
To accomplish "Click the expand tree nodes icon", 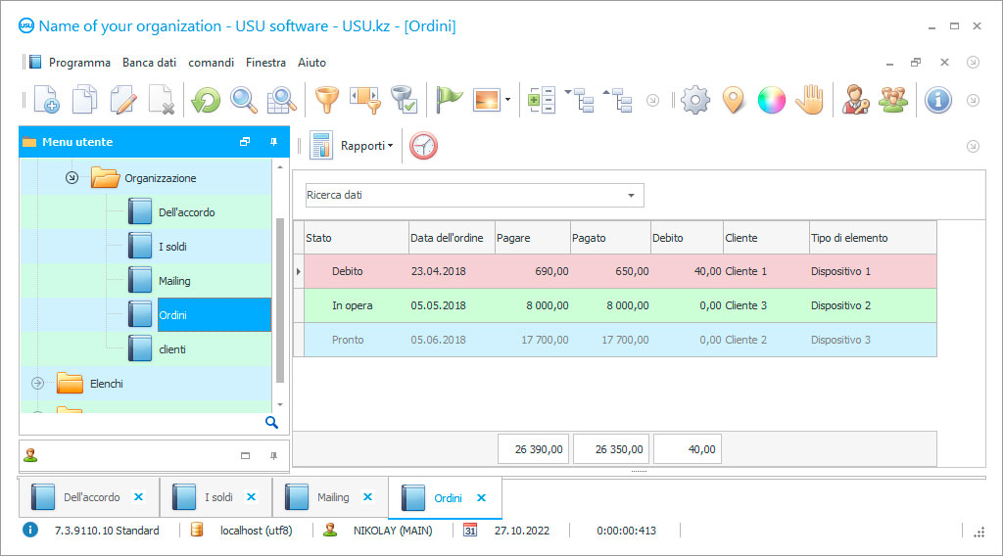I will tap(580, 100).
